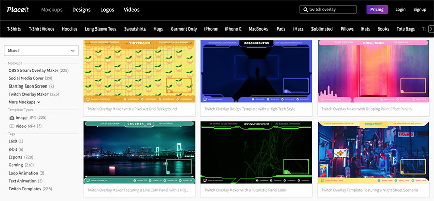Open the Logos nav tab
This screenshot has height=201, width=434.
point(107,9)
